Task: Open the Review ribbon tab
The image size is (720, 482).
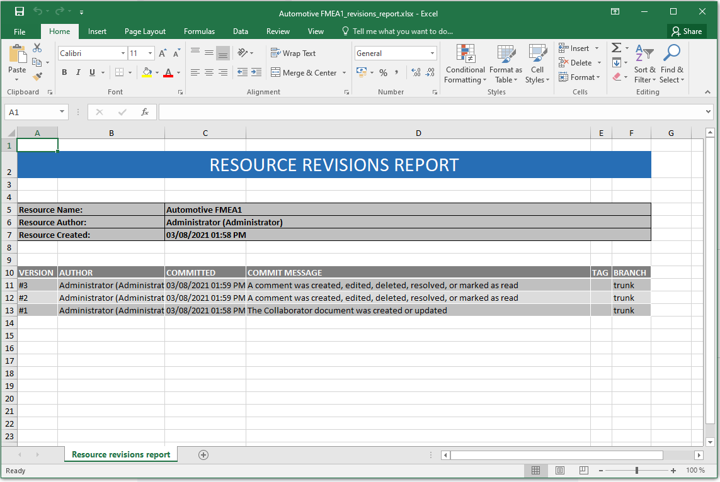Action: click(278, 31)
